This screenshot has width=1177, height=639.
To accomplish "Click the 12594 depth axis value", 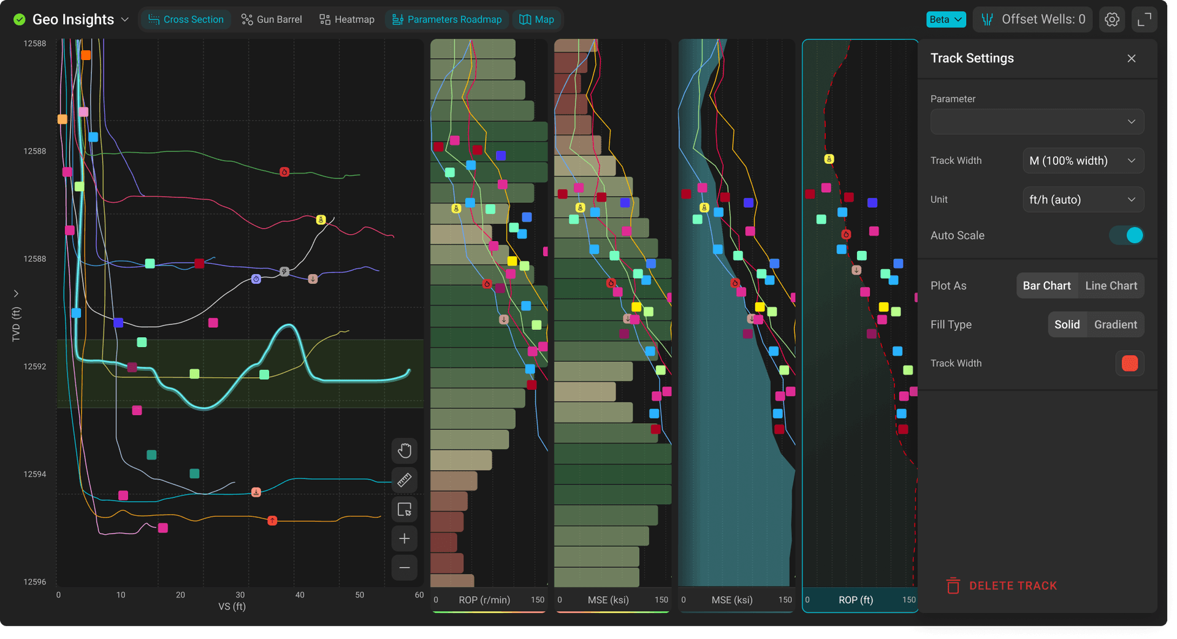I will pyautogui.click(x=35, y=475).
